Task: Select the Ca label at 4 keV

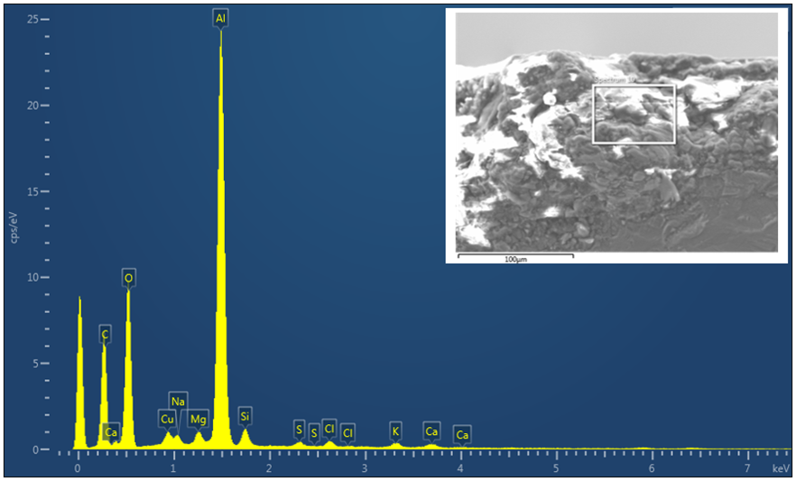Action: point(462,435)
